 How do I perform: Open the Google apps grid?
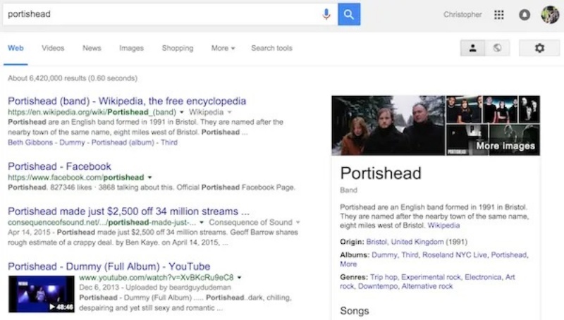pos(499,14)
